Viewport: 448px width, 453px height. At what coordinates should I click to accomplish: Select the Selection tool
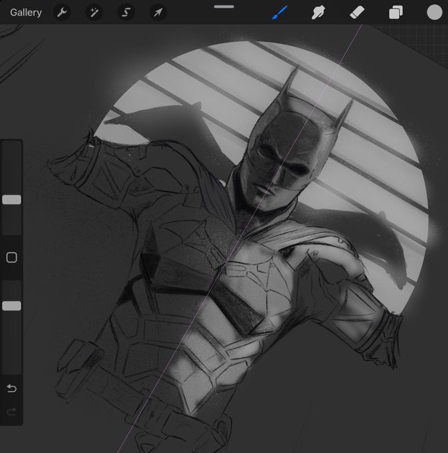pos(126,13)
